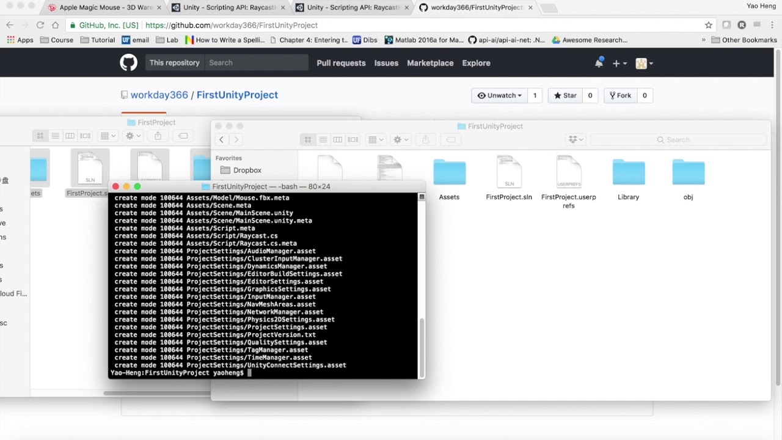Switch to the second Unity Scripting API tab
782x440 pixels.
[351, 7]
